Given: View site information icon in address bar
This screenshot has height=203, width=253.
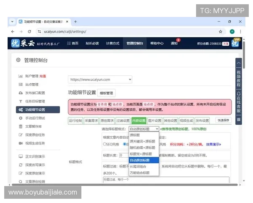Looking at the screenshot, I should pos(39,32).
